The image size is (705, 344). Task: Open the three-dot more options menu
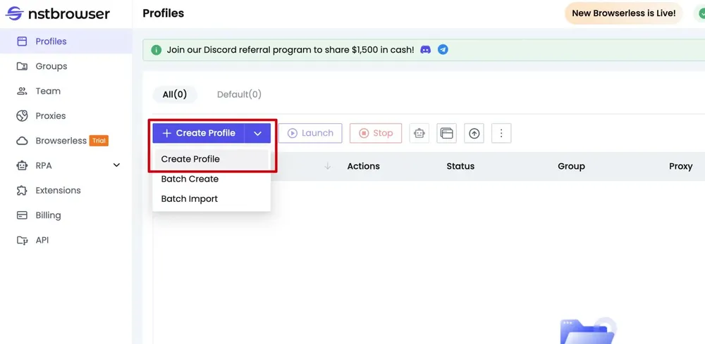tap(501, 133)
